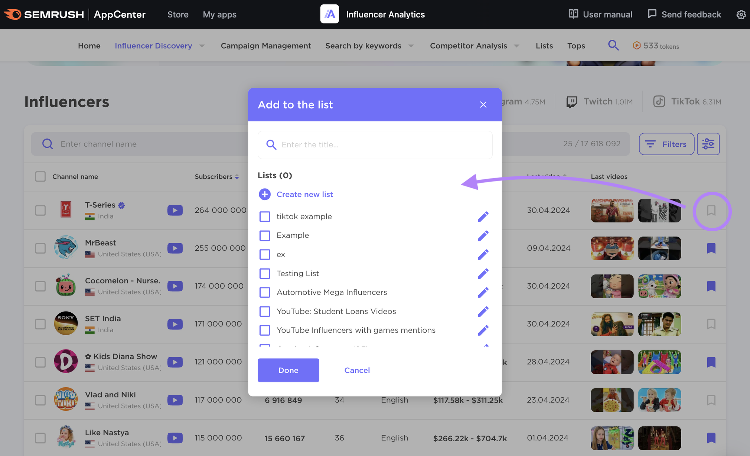Open column settings sliders icon
750x456 pixels.
tap(708, 144)
